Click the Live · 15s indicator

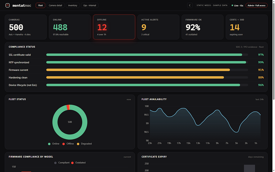point(237,5)
